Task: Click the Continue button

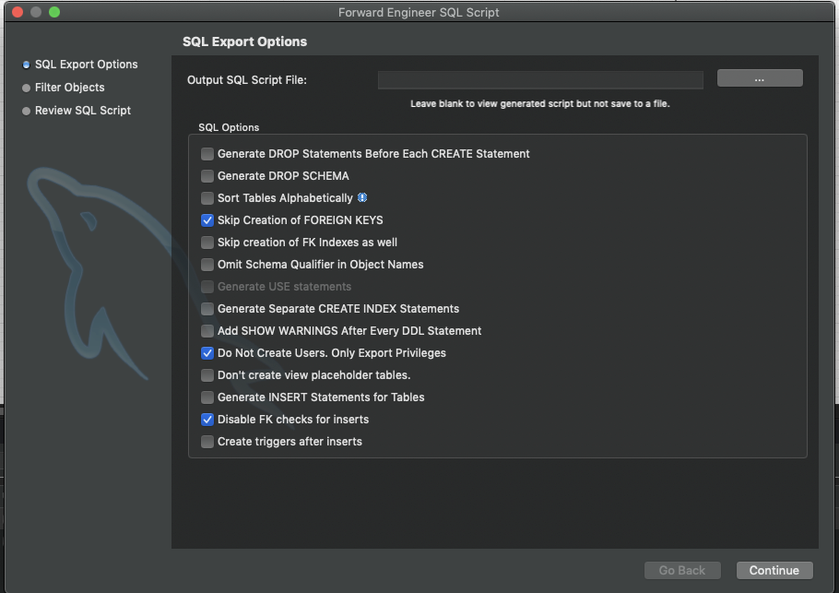Action: (774, 570)
